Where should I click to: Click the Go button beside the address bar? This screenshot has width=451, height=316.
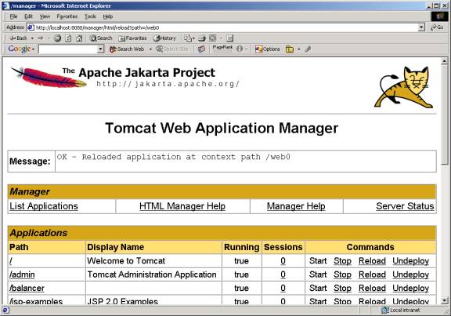point(437,27)
